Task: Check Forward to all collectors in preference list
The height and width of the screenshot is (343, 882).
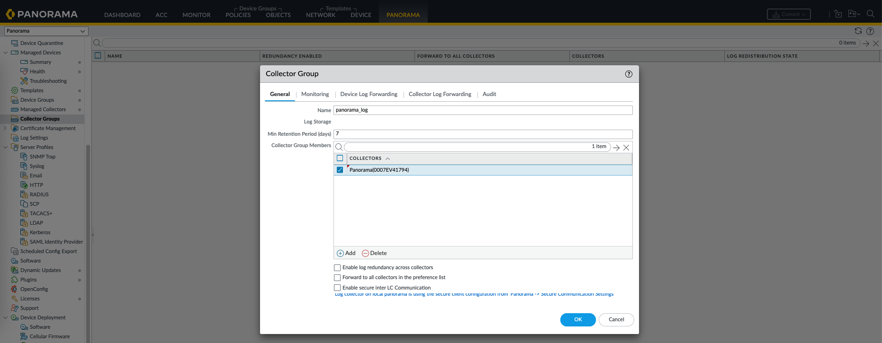Action: (337, 278)
